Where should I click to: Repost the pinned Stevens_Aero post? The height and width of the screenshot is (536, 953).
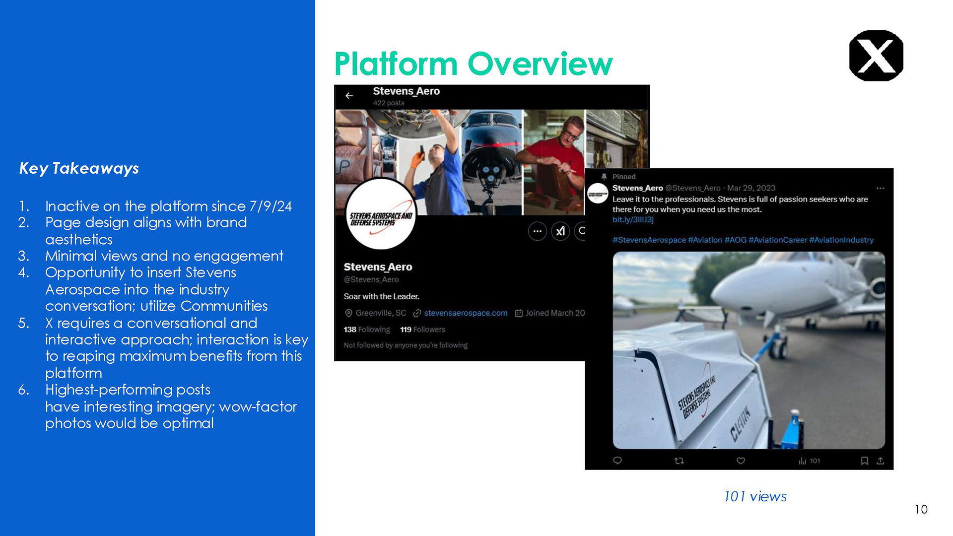[679, 461]
